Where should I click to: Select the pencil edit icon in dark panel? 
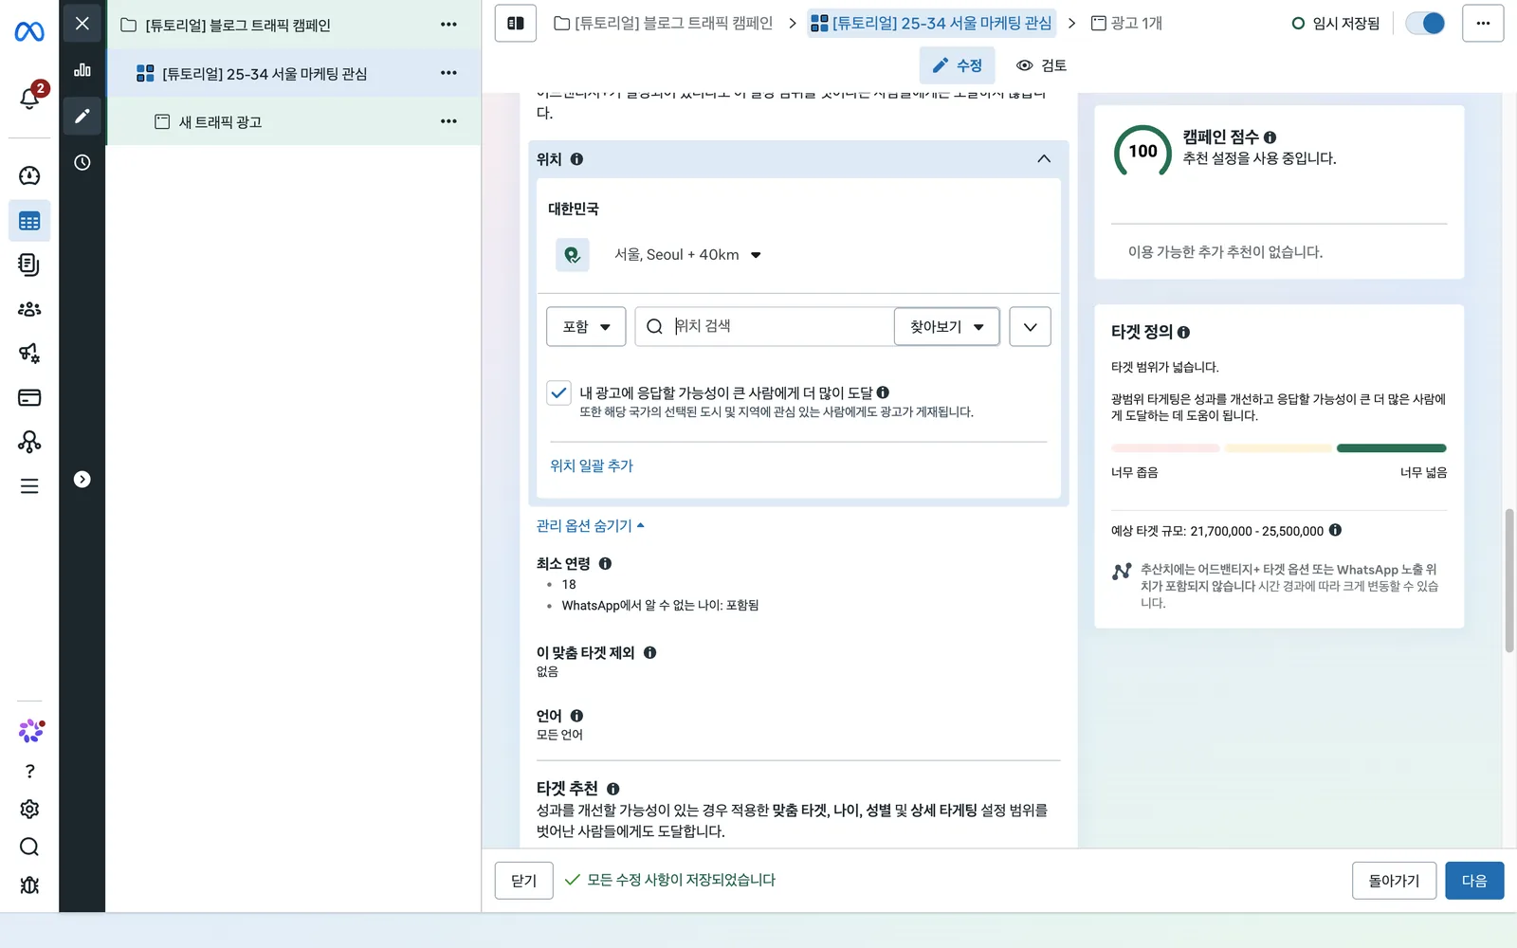click(x=82, y=116)
